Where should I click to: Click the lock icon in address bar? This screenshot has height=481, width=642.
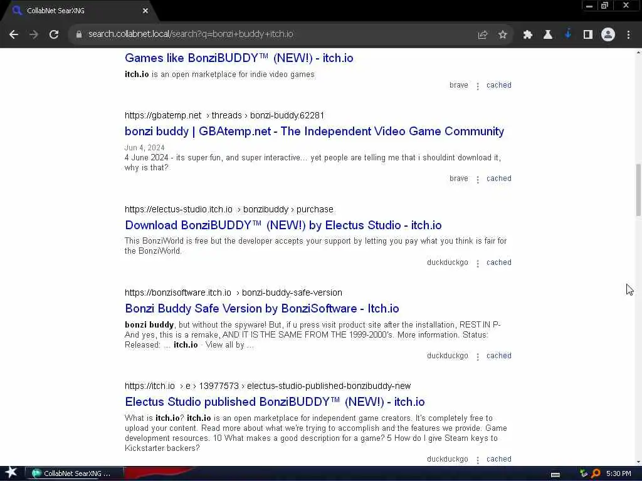79,34
